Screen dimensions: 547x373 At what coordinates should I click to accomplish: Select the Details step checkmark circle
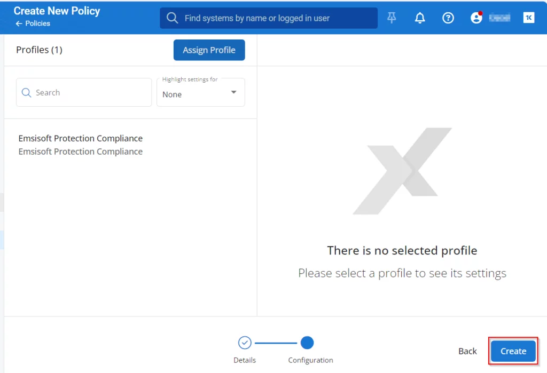(x=245, y=343)
